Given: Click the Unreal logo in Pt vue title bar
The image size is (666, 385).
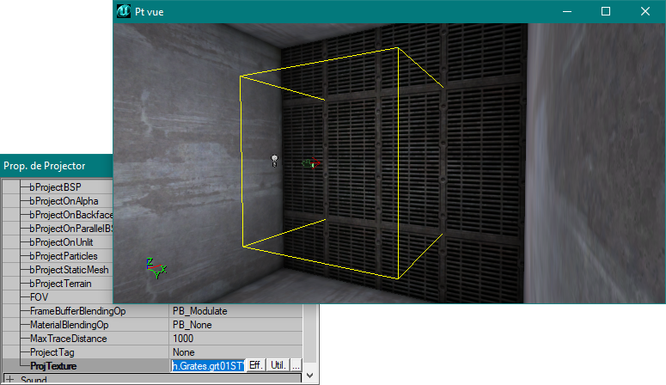Looking at the screenshot, I should coord(123,11).
